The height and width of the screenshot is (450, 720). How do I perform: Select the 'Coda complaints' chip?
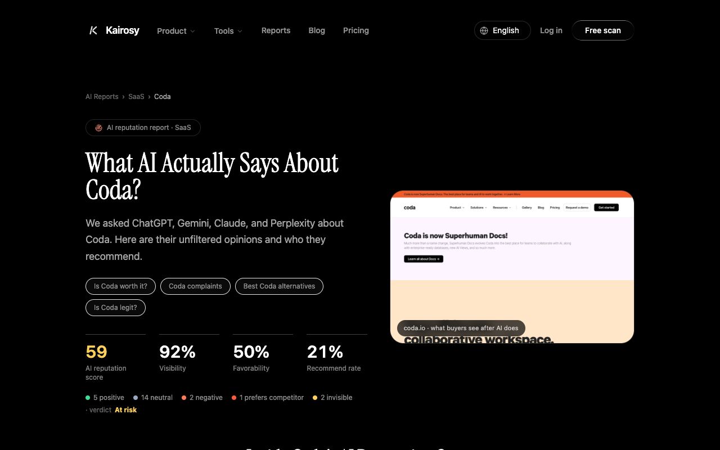(195, 286)
